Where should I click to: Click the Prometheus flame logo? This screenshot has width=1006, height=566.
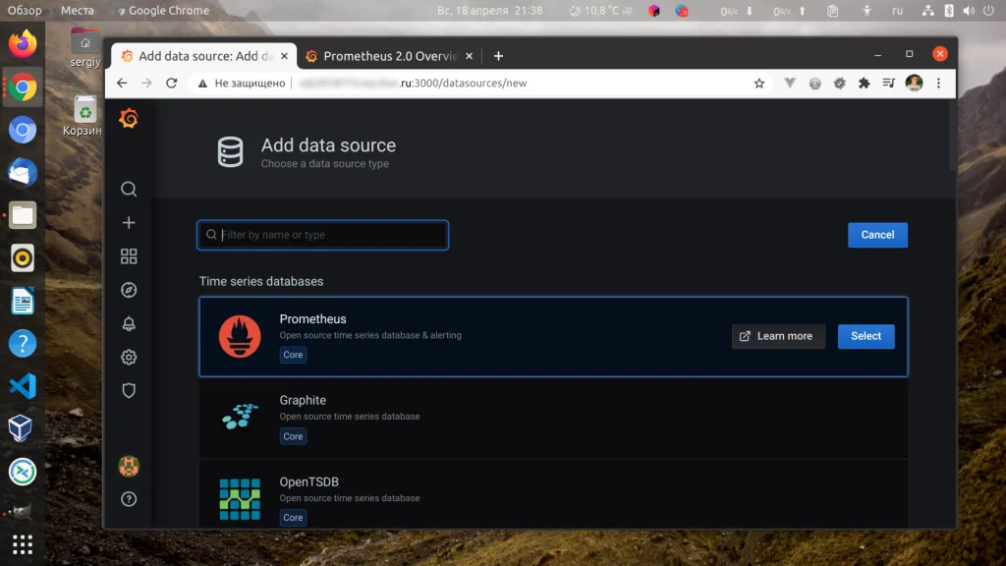(239, 334)
